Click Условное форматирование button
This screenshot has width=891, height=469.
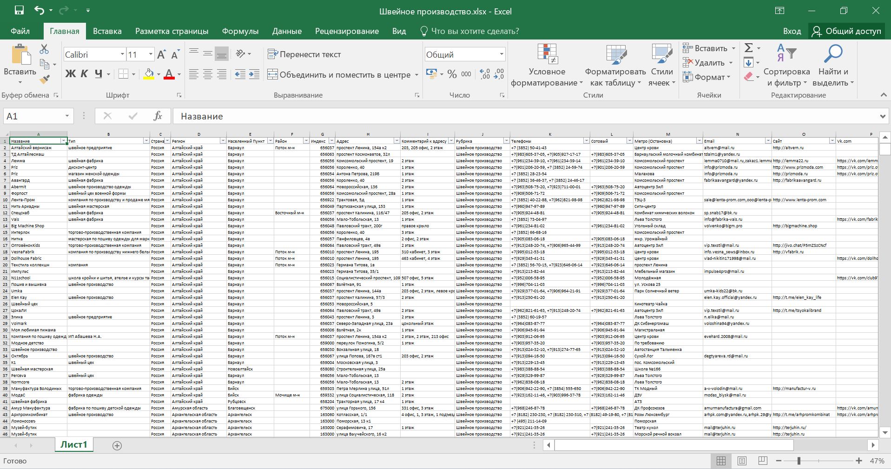(x=547, y=66)
